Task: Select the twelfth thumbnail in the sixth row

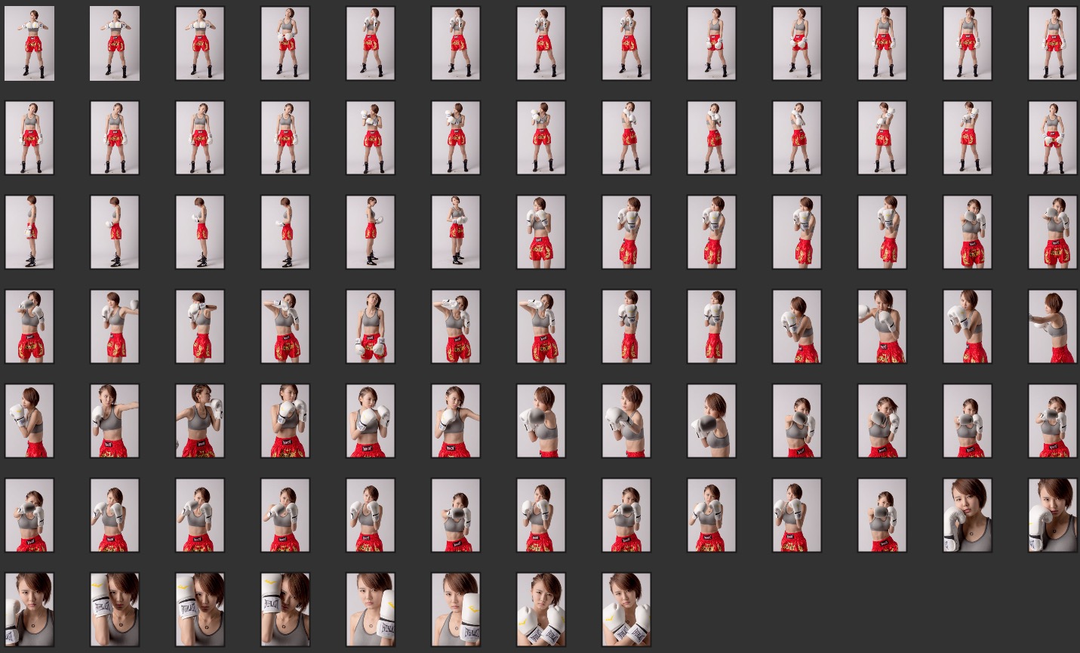Action: [967, 515]
